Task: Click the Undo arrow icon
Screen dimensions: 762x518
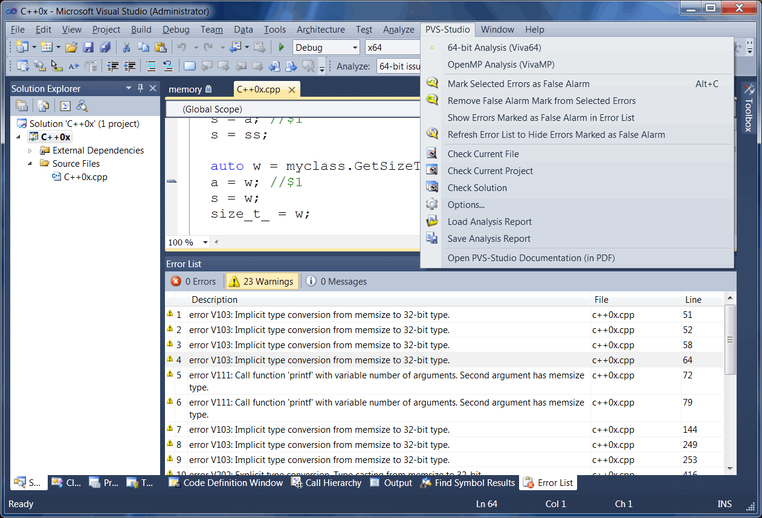Action: [x=181, y=47]
